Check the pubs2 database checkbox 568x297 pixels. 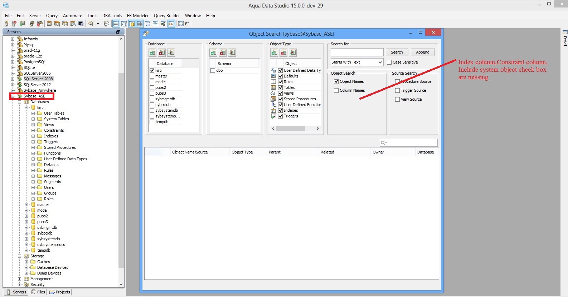(x=152, y=87)
